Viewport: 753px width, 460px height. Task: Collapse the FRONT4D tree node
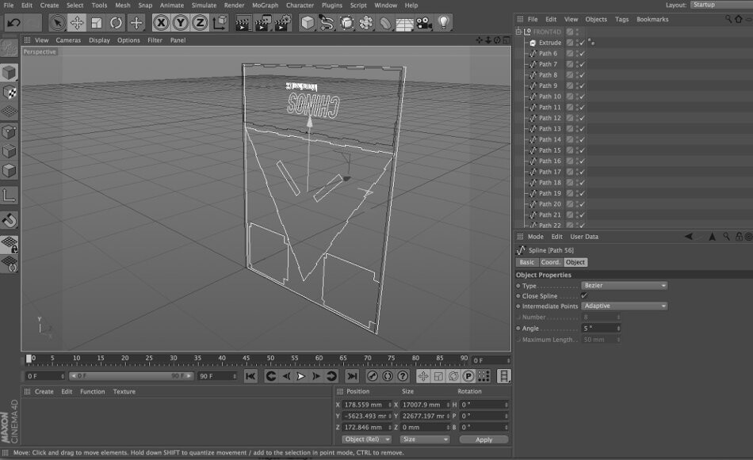518,32
